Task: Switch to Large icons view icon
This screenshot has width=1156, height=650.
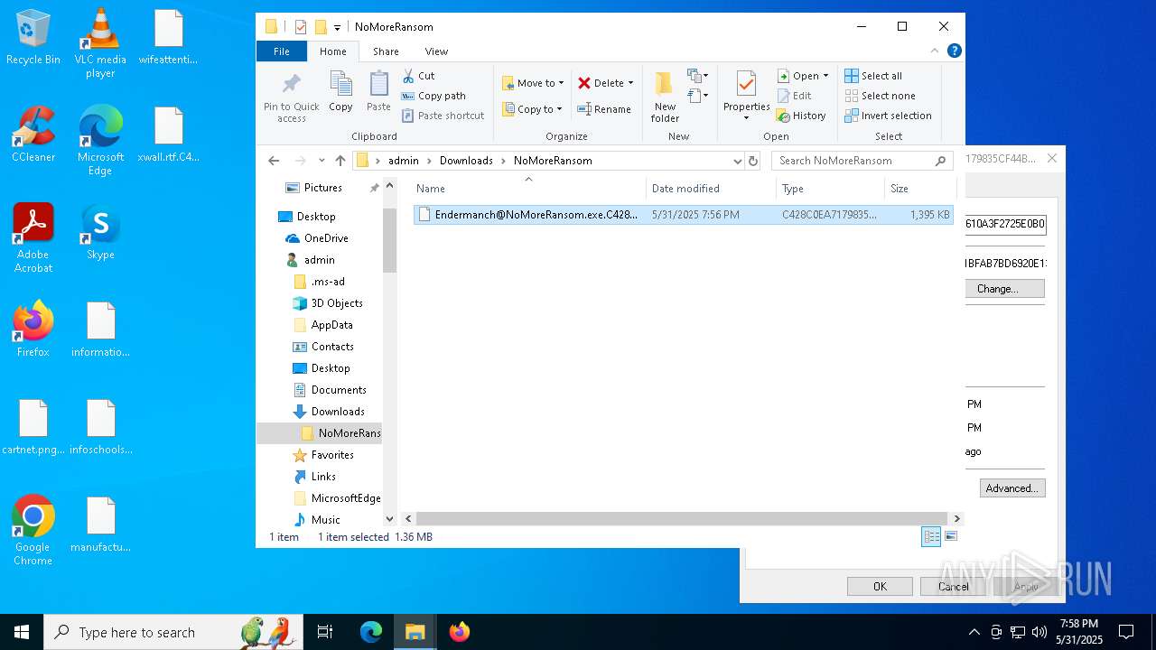Action: (950, 536)
